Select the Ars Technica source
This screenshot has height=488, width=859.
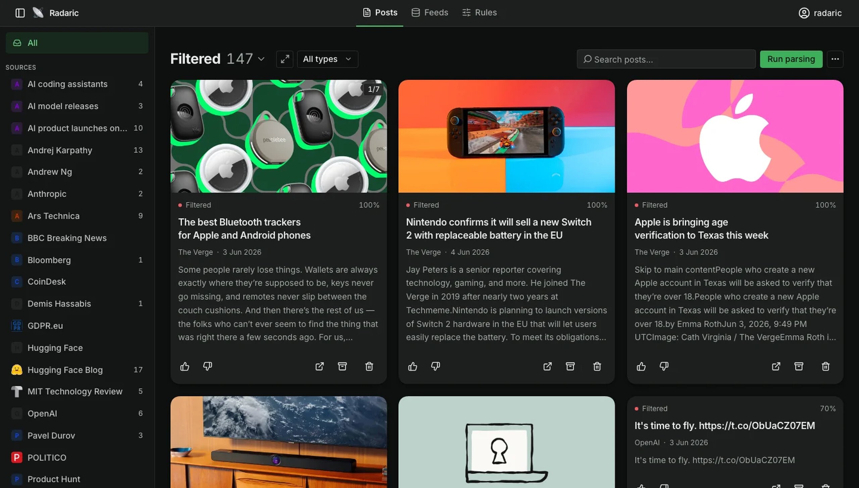coord(77,216)
